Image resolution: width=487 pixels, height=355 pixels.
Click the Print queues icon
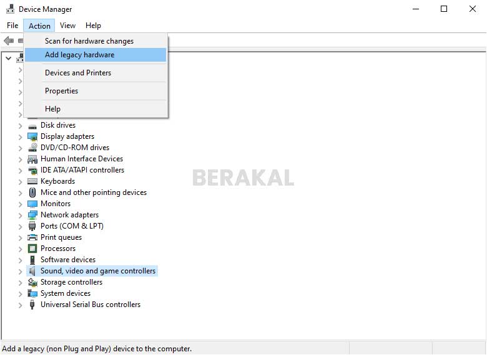32,237
